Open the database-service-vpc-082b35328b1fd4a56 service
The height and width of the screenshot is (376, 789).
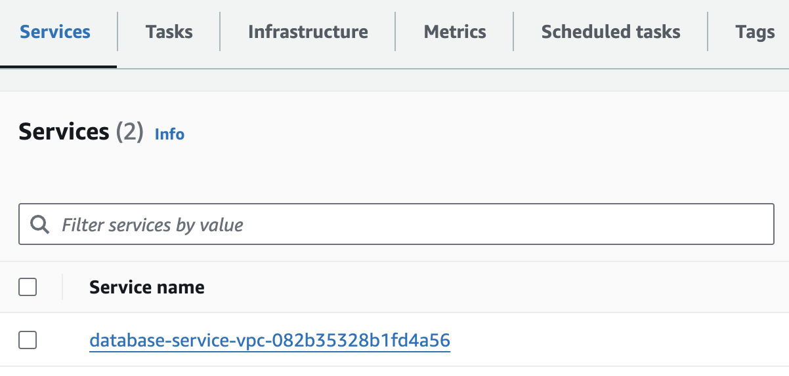click(270, 341)
